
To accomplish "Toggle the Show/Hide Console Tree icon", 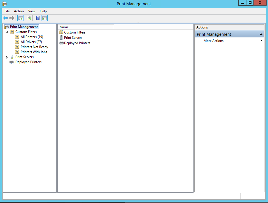I will click(20, 18).
